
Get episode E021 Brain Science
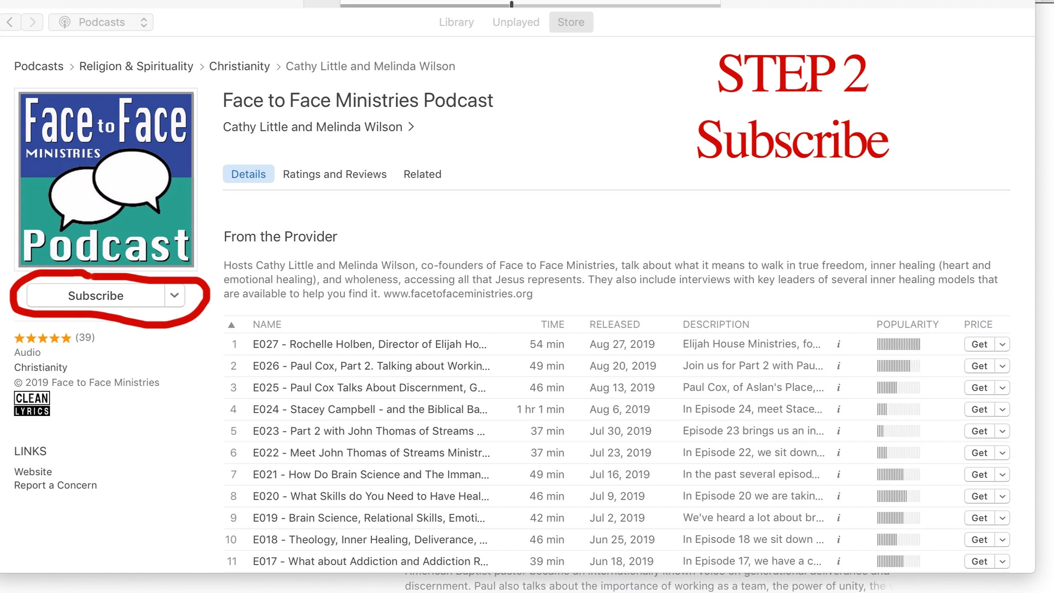979,474
